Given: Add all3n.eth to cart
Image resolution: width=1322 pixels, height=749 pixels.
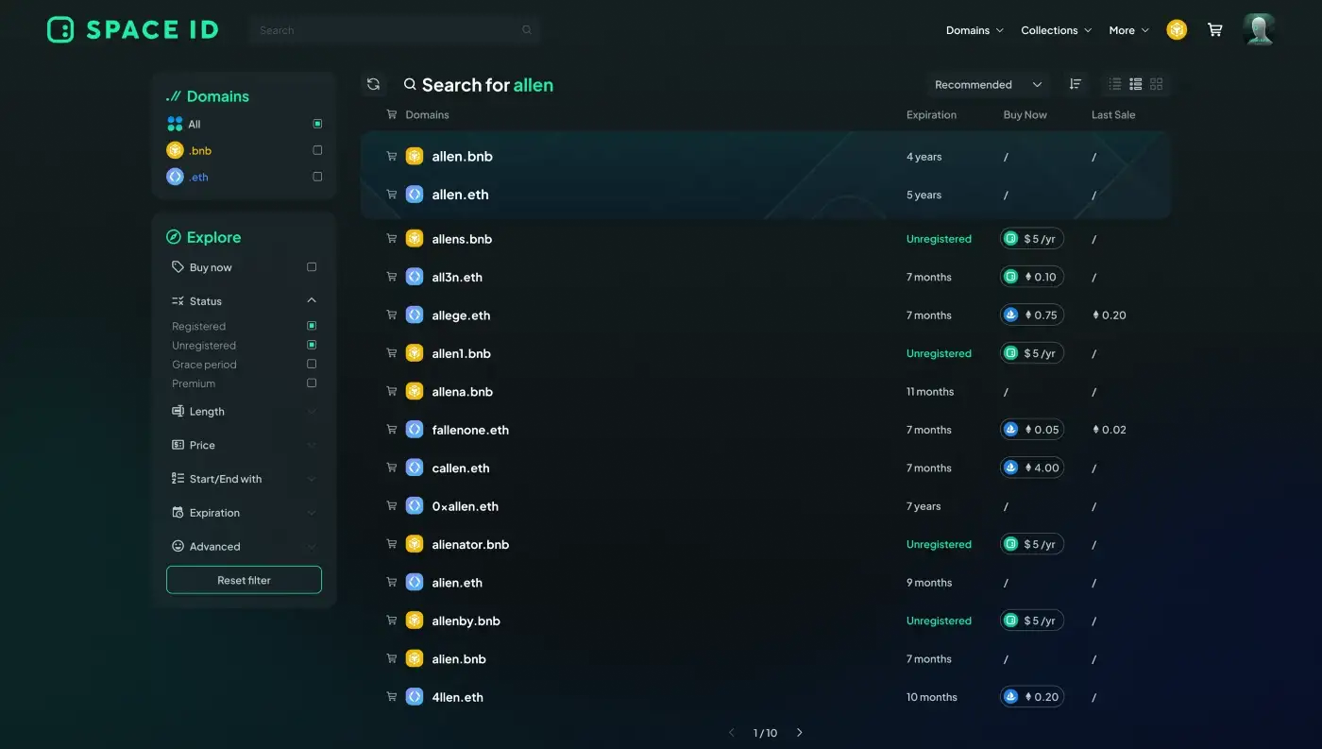Looking at the screenshot, I should (391, 276).
